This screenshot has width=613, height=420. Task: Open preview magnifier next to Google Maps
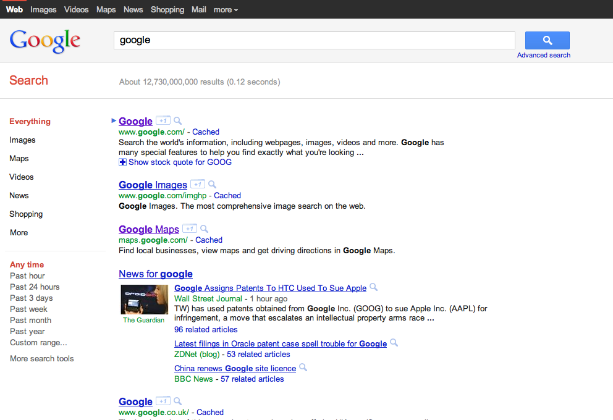click(x=204, y=229)
